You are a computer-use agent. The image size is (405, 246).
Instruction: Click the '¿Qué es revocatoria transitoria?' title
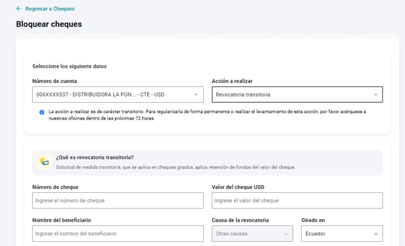[x=95, y=157]
